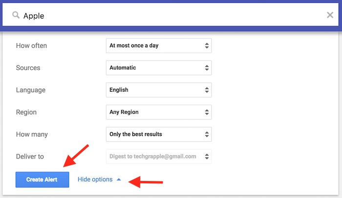Click the "How many" label
The image size is (342, 198).
pyautogui.click(x=32, y=134)
